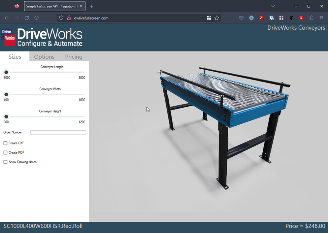Screen dimensions: 328x233
Task: Click the shield tracking protection icon in address bar
Action: point(61,18)
